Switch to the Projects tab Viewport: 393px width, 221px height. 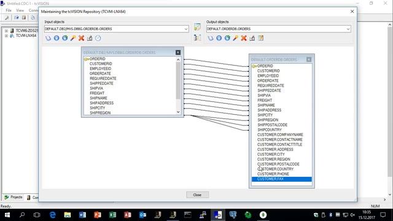14,197
